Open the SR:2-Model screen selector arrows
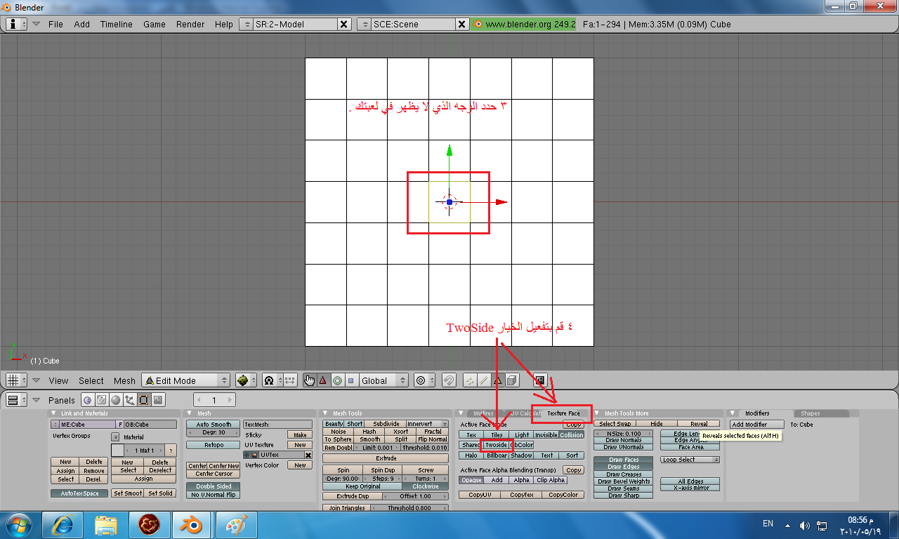 [247, 24]
